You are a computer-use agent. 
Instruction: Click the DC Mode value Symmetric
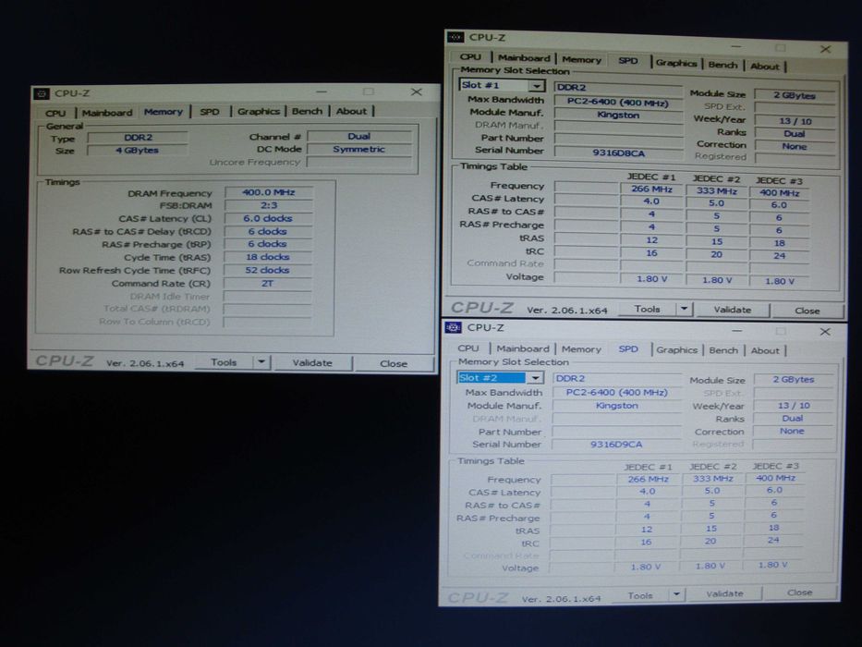tap(358, 149)
